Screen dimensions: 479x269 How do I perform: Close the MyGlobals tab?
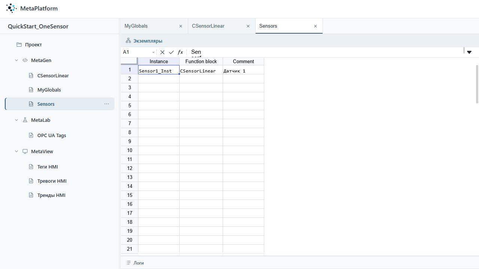pos(181,26)
